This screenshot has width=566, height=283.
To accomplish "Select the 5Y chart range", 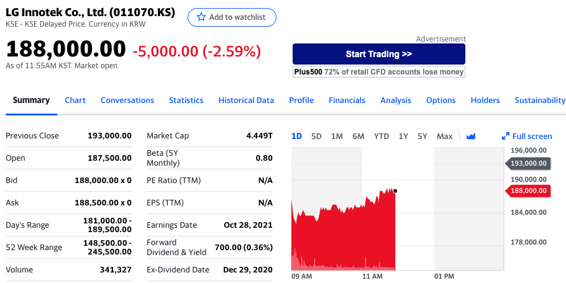I will tap(422, 137).
